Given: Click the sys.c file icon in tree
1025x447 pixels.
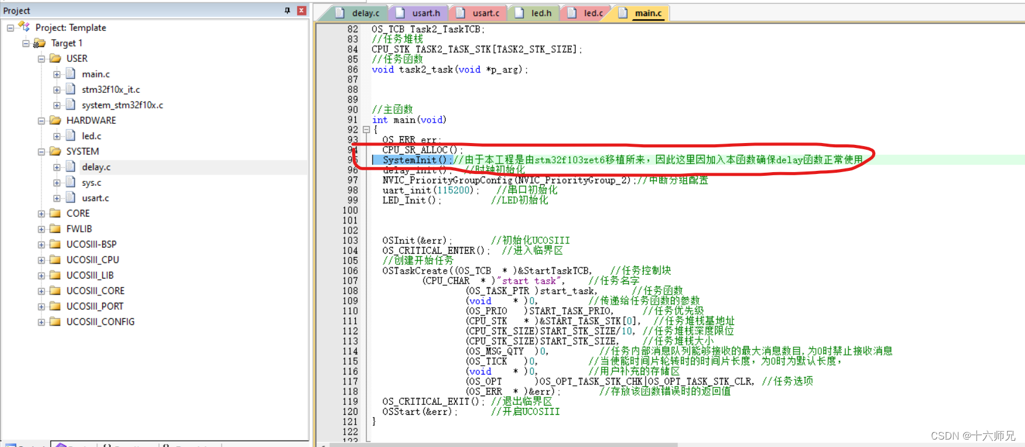Looking at the screenshot, I should coord(71,182).
